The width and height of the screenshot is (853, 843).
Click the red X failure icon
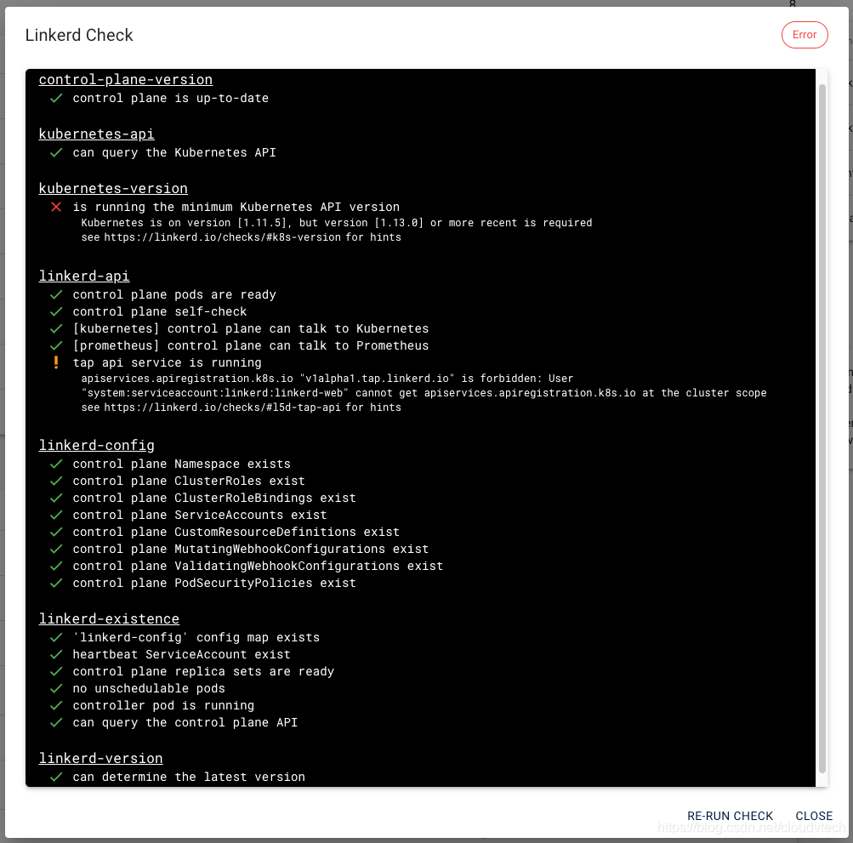click(56, 207)
